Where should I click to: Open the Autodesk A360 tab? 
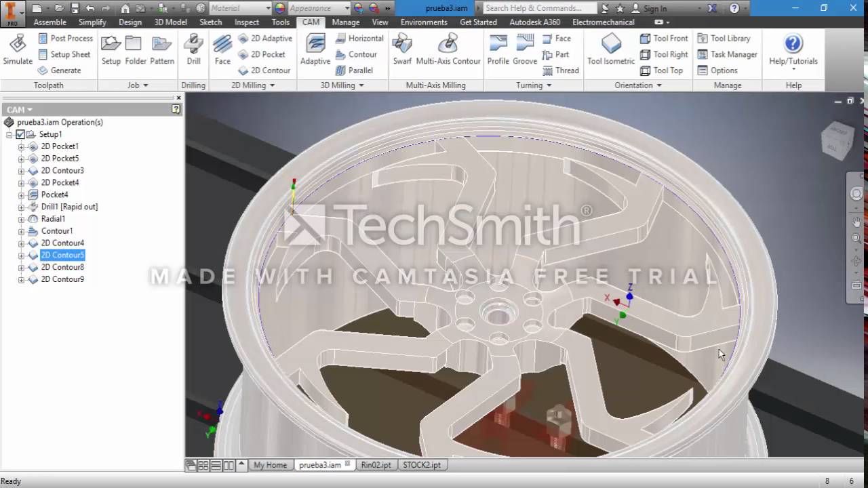tap(535, 22)
